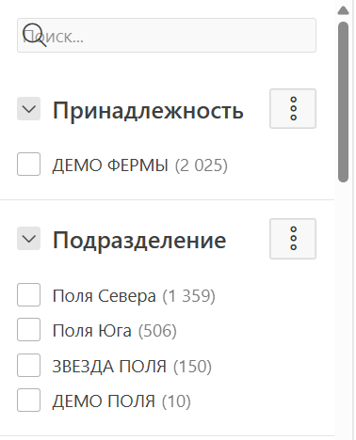Click the ДЕМО ФЕРМЫ (2 025) label
356x440 pixels.
139,165
